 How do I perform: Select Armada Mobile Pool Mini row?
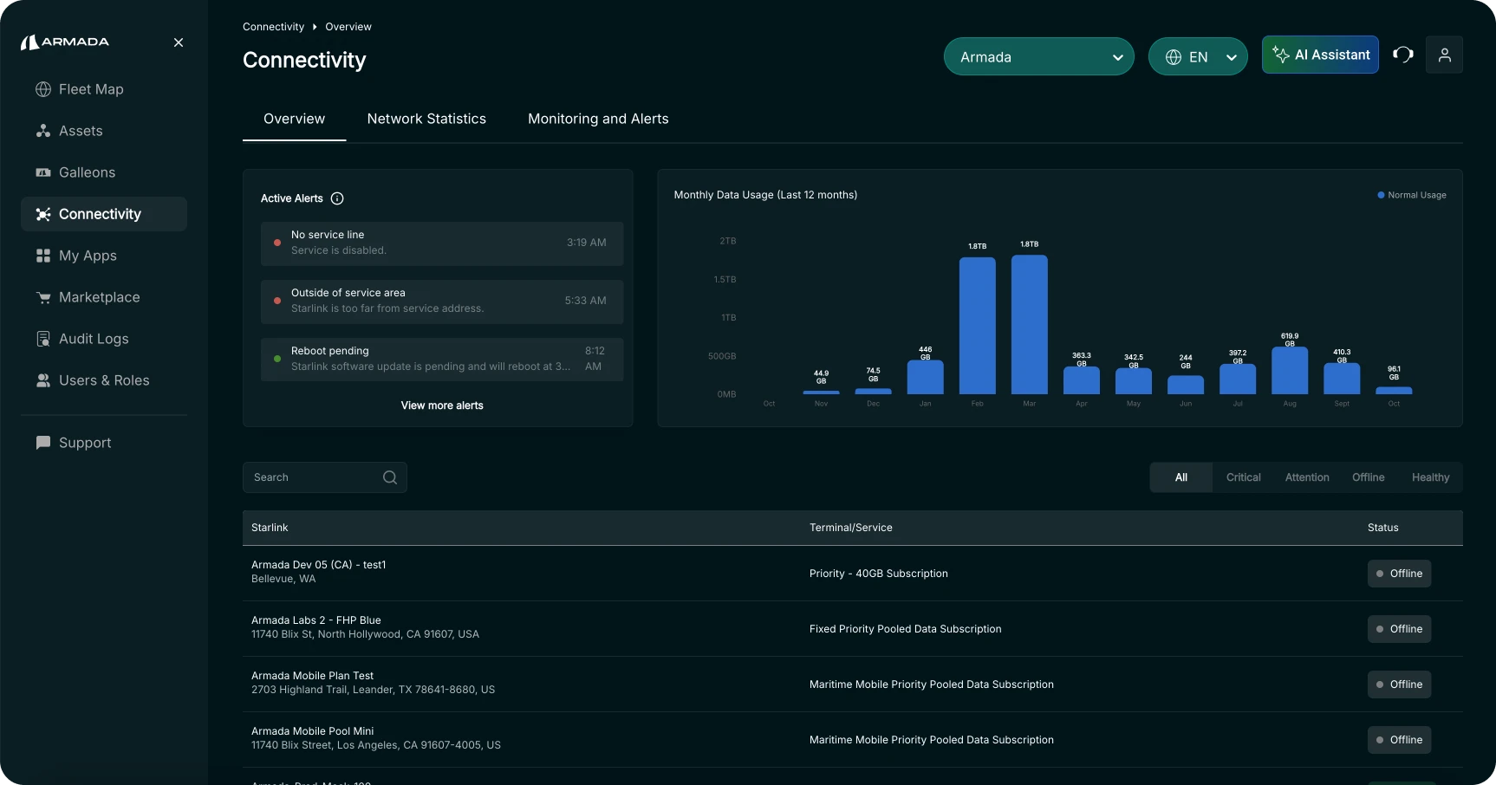(853, 739)
